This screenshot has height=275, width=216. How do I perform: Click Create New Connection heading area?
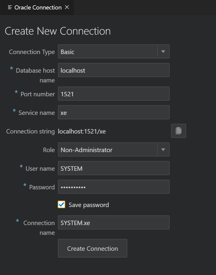(x=58, y=31)
